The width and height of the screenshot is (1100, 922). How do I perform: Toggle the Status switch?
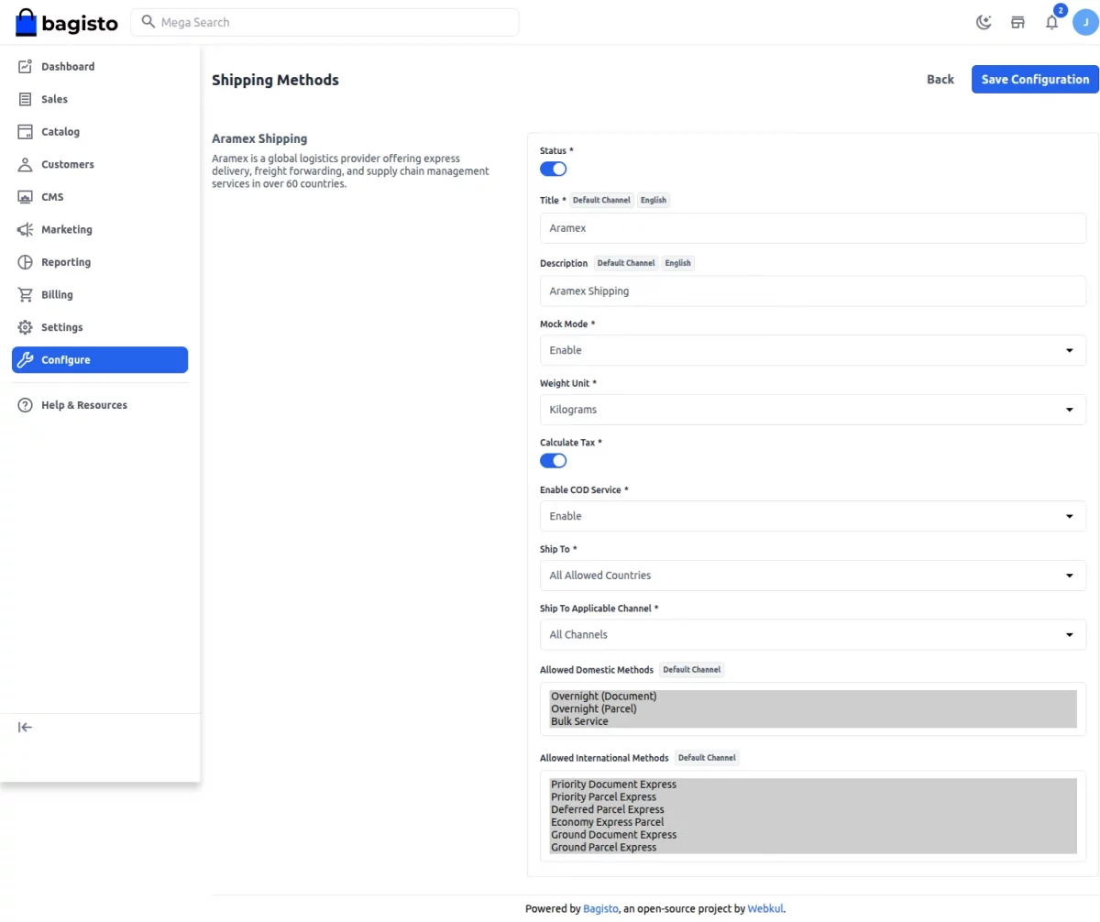[x=554, y=169]
